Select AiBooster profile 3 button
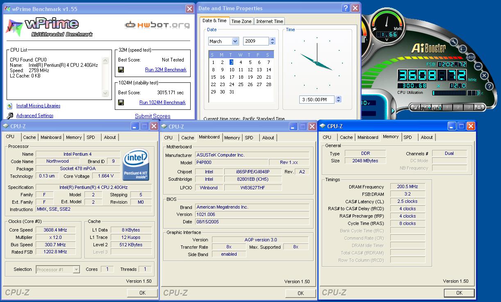The image size is (501, 302). 469,107
